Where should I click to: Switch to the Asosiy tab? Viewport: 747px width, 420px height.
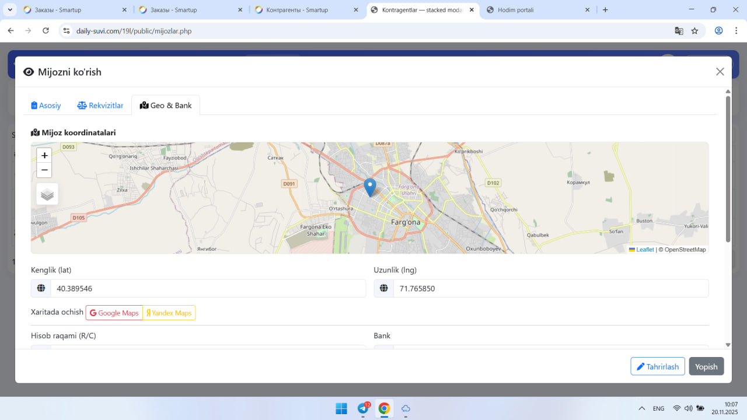coord(46,106)
